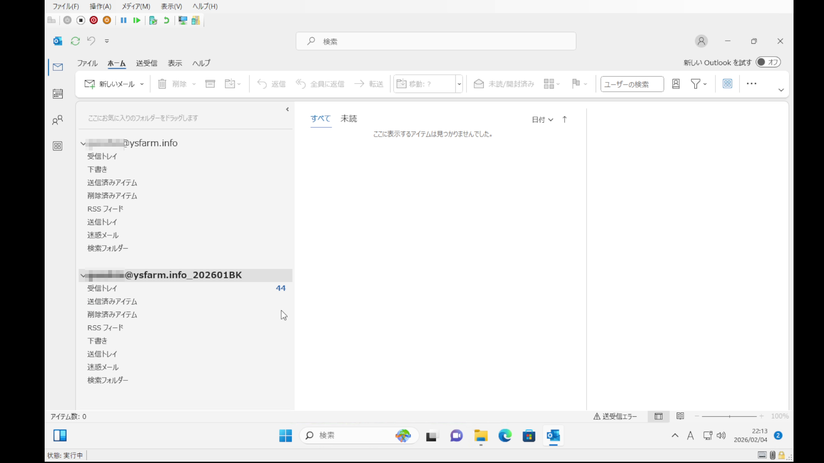Toggle 新しい Outlook を試す switch
This screenshot has width=824, height=463.
click(x=768, y=62)
